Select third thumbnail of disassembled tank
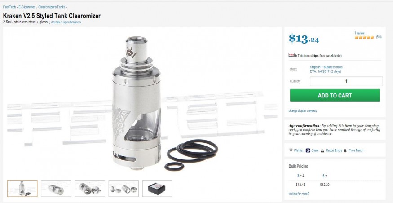 (90, 189)
